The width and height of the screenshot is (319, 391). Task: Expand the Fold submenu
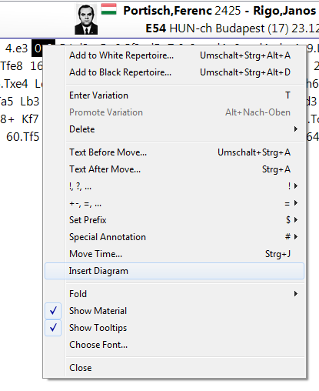(x=174, y=294)
